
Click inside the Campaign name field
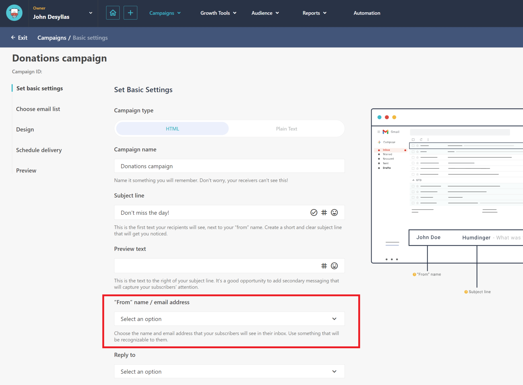tap(229, 166)
